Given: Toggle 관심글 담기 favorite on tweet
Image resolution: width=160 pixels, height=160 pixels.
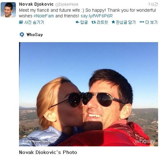Looking at the screenshot, I should [124, 22].
